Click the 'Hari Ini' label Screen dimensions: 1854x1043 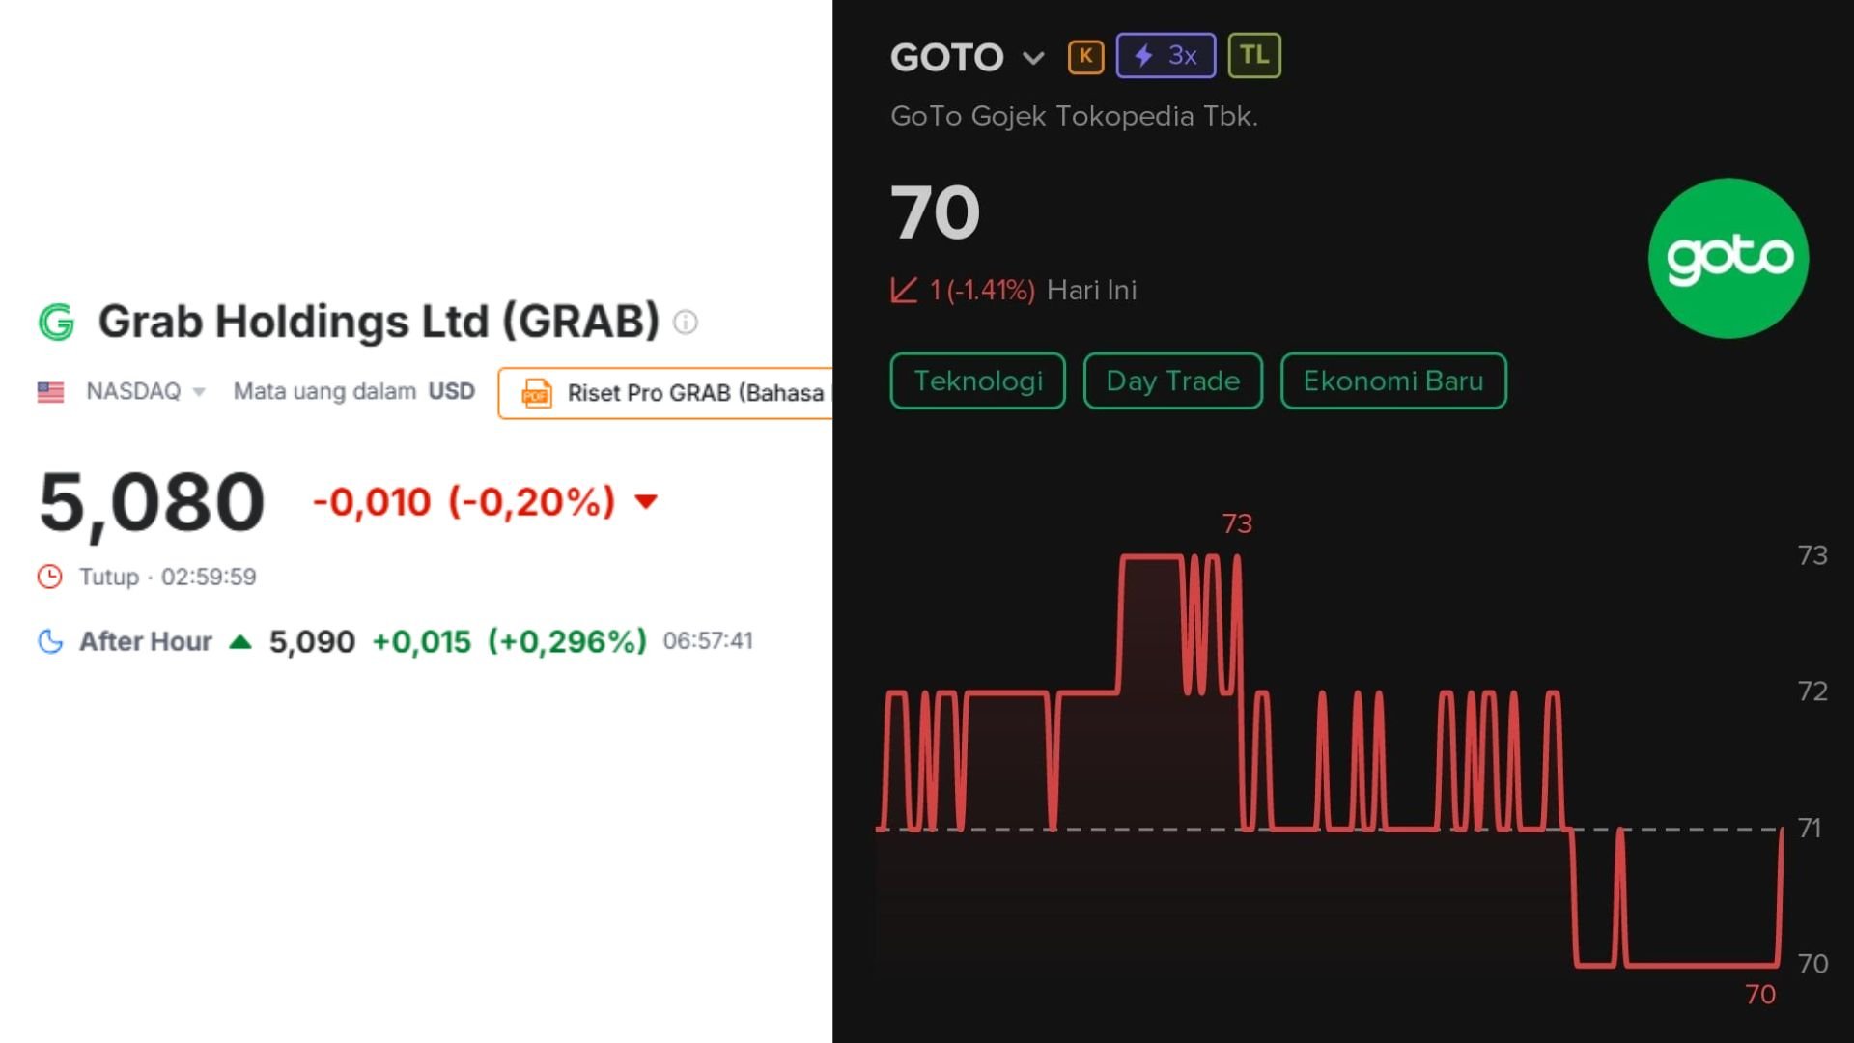(x=1092, y=290)
